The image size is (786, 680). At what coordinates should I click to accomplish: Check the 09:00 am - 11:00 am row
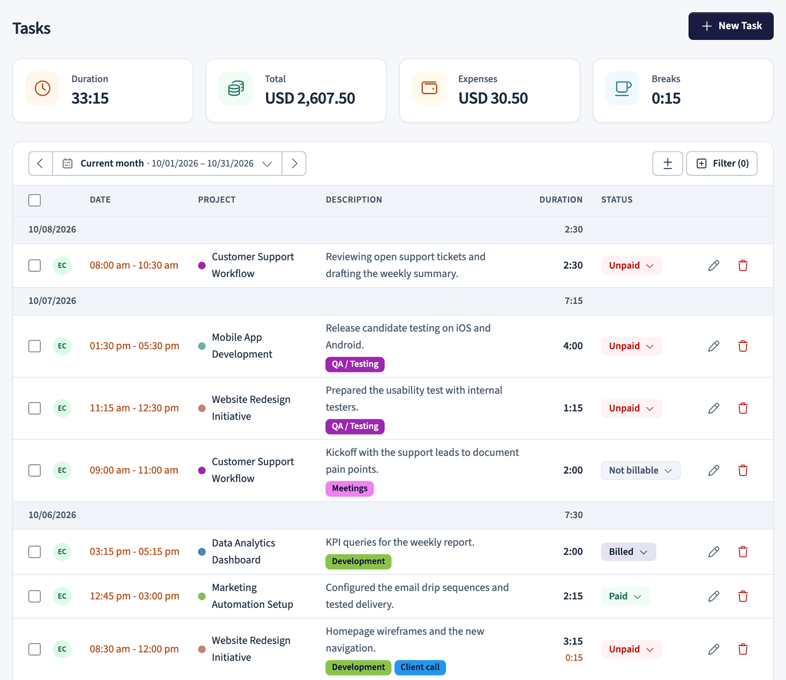[34, 470]
